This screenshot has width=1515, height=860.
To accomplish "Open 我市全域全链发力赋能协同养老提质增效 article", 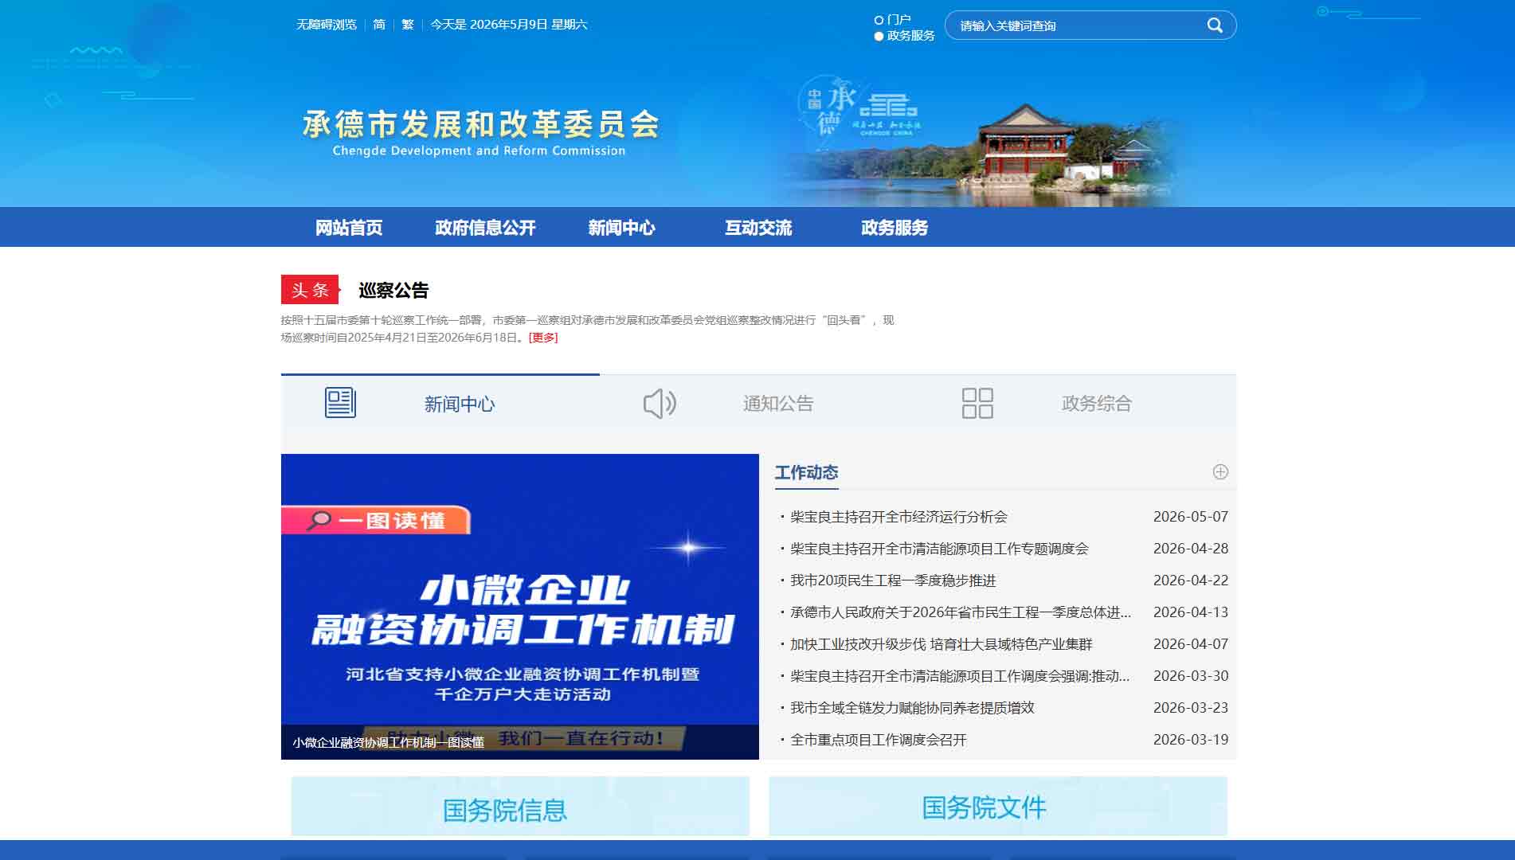I will [x=912, y=708].
